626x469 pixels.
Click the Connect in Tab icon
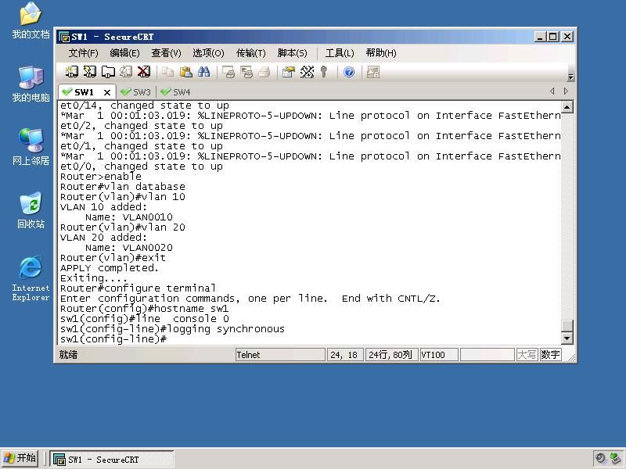pos(108,72)
